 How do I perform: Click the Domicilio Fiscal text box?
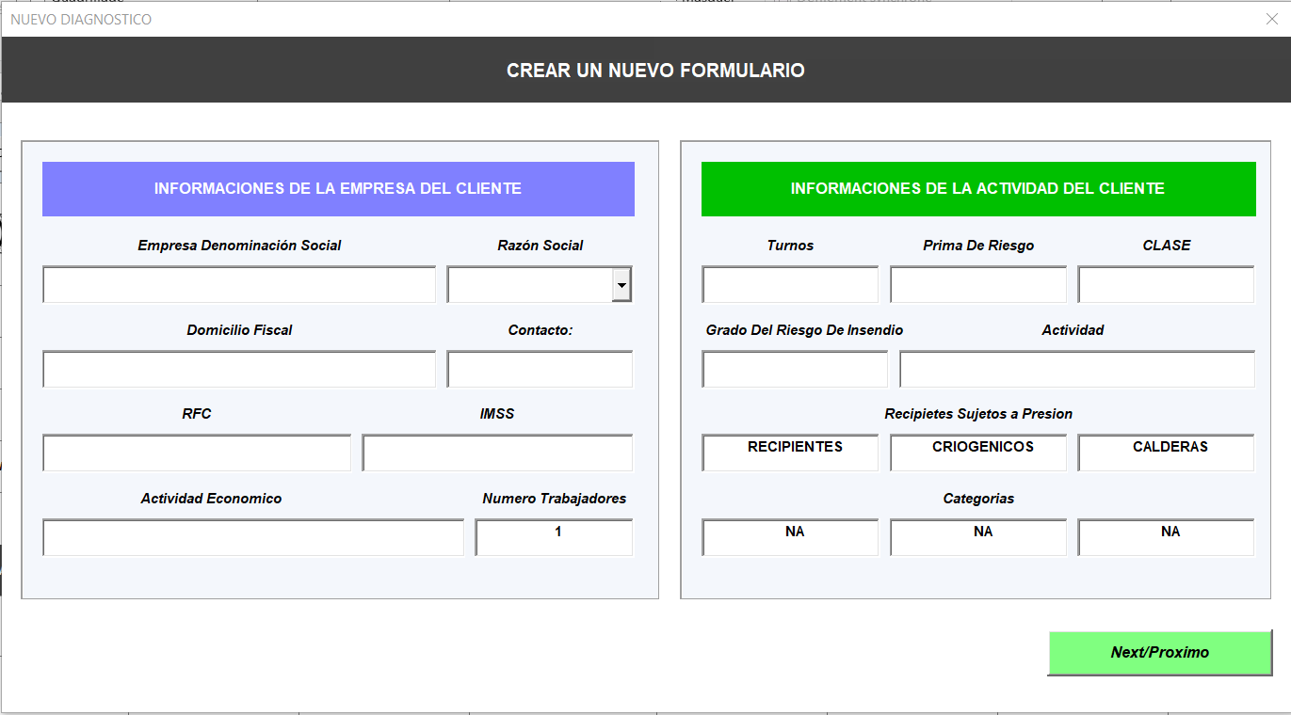[239, 369]
